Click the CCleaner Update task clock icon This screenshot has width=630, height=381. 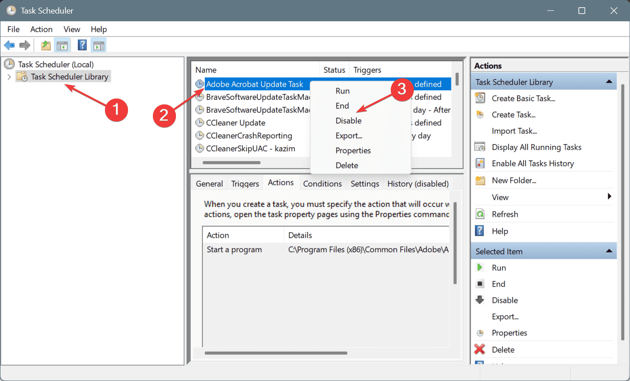[199, 123]
